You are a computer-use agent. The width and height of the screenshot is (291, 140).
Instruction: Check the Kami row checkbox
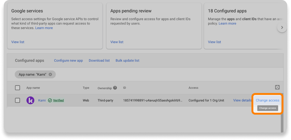click(18, 100)
